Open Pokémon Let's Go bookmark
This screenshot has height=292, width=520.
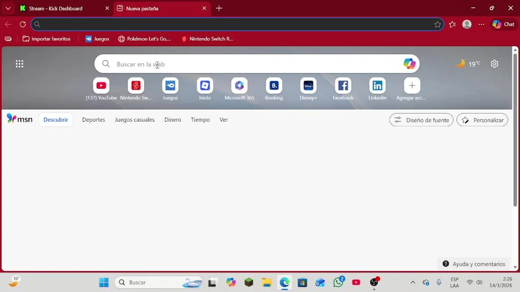point(144,39)
